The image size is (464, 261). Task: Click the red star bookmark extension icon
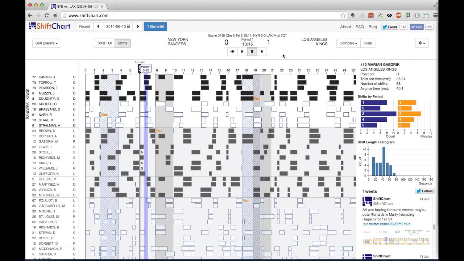371,16
